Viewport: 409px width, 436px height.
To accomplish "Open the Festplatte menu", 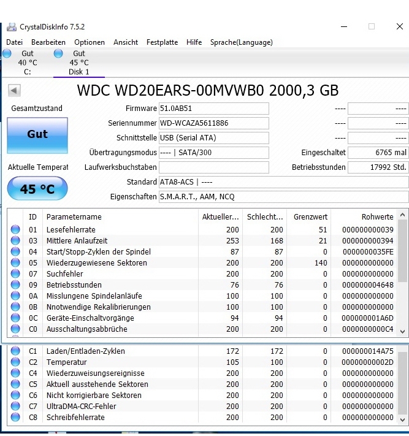I will pos(162,42).
